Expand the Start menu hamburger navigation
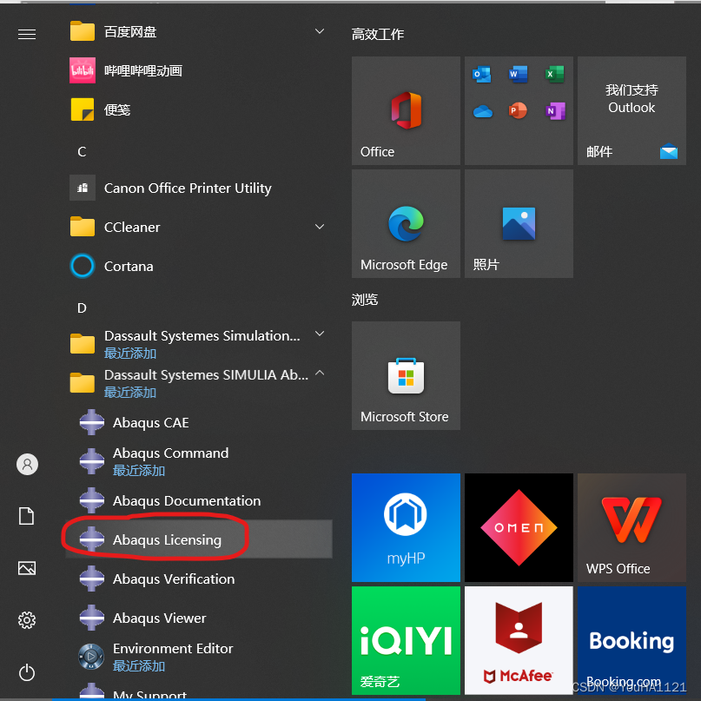 27,34
